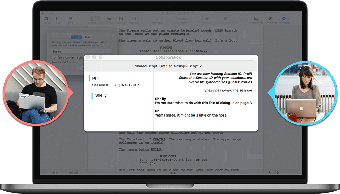Click the Split view icon

57,19
